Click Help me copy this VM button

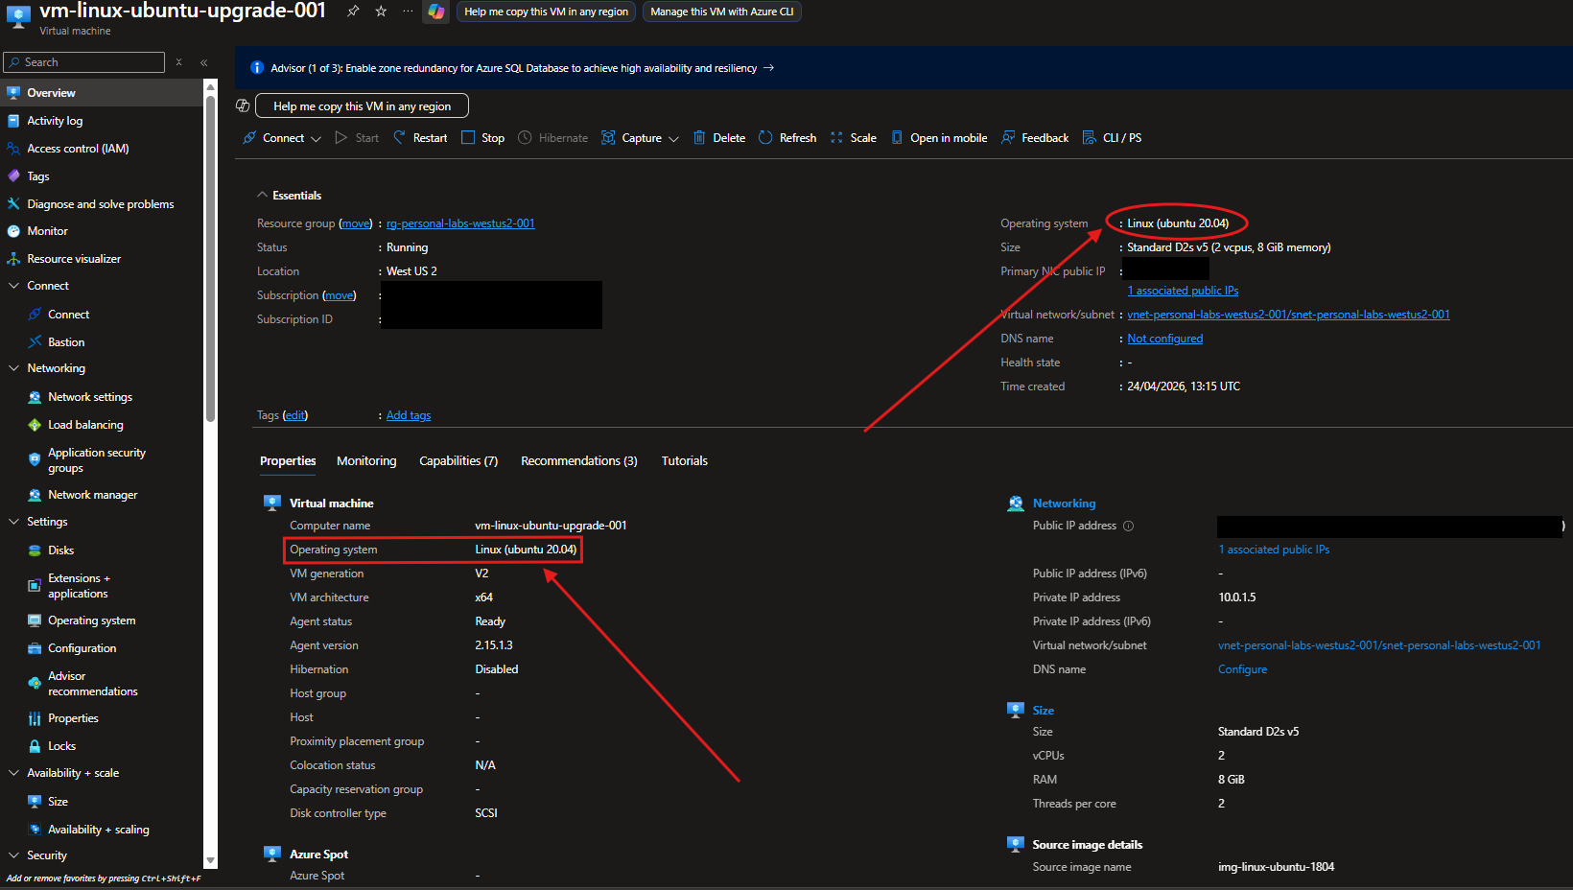tap(362, 106)
